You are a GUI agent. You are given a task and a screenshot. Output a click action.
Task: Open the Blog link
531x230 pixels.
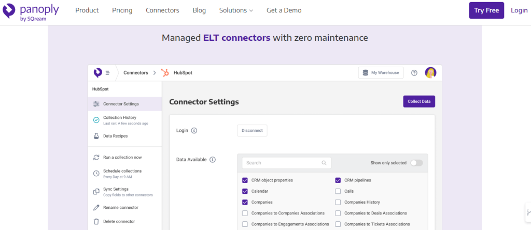point(199,10)
